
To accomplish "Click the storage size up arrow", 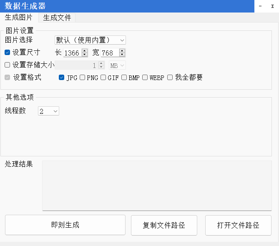I will pos(101,63).
